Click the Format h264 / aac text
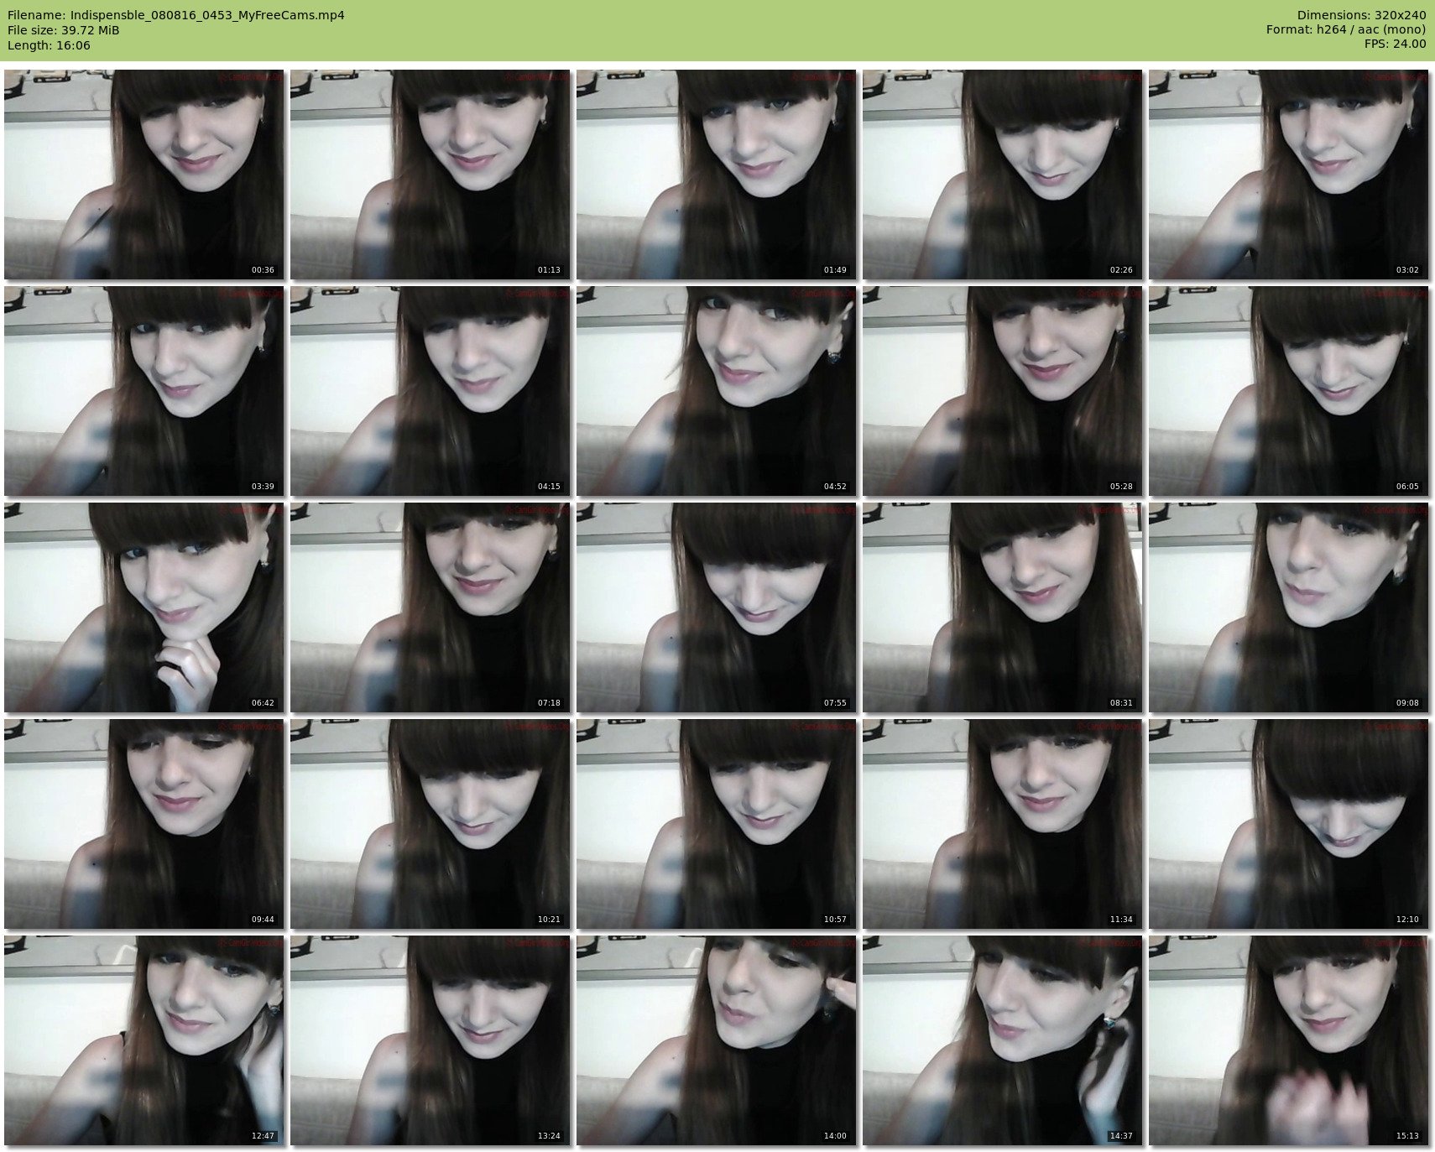This screenshot has height=1152, width=1435. (1346, 30)
